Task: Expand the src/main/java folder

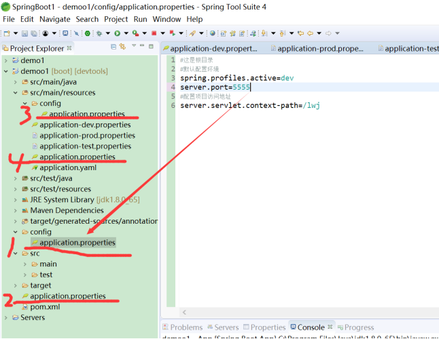Action: click(x=16, y=82)
